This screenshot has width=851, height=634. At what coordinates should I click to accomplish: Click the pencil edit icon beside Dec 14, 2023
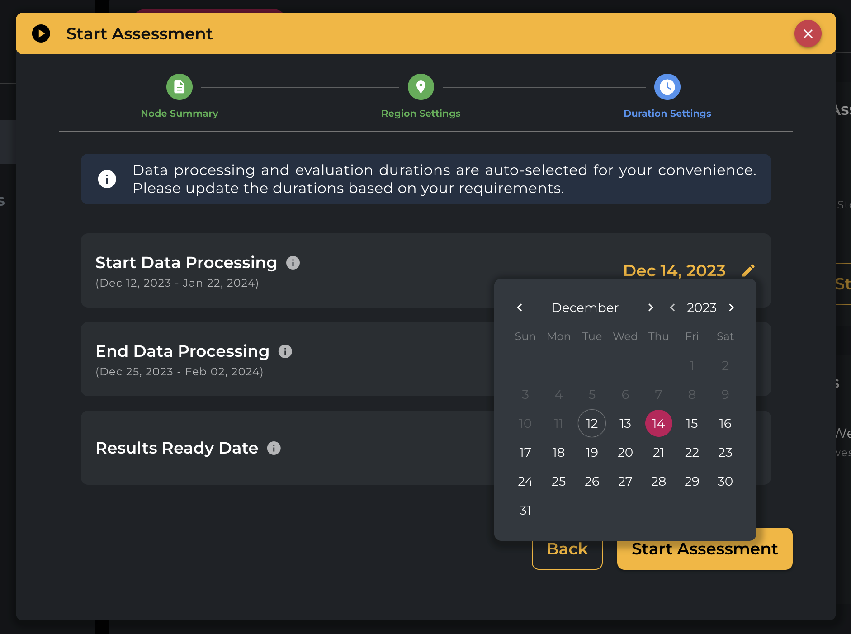[748, 270]
